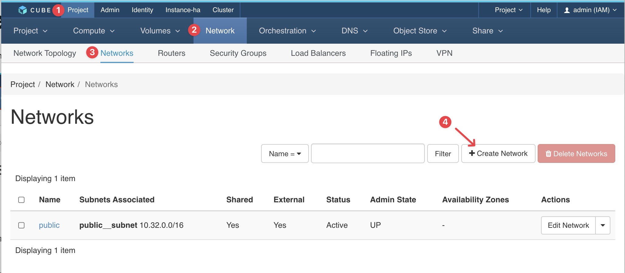
Task: Click Network in the breadcrumb
Action: pos(60,84)
